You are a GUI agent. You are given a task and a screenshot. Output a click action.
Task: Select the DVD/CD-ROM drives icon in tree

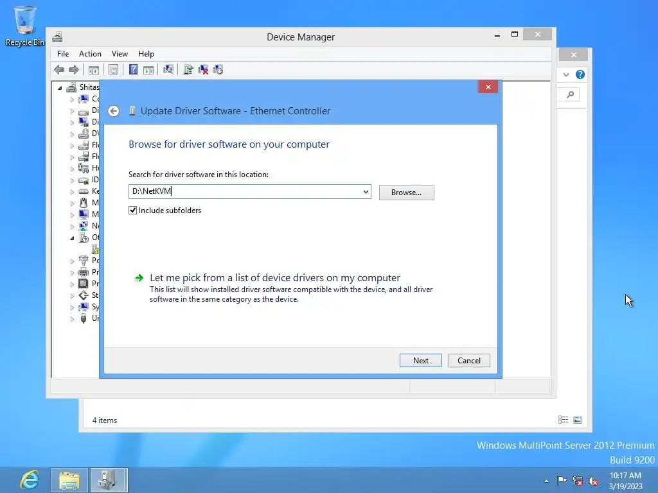(x=84, y=134)
